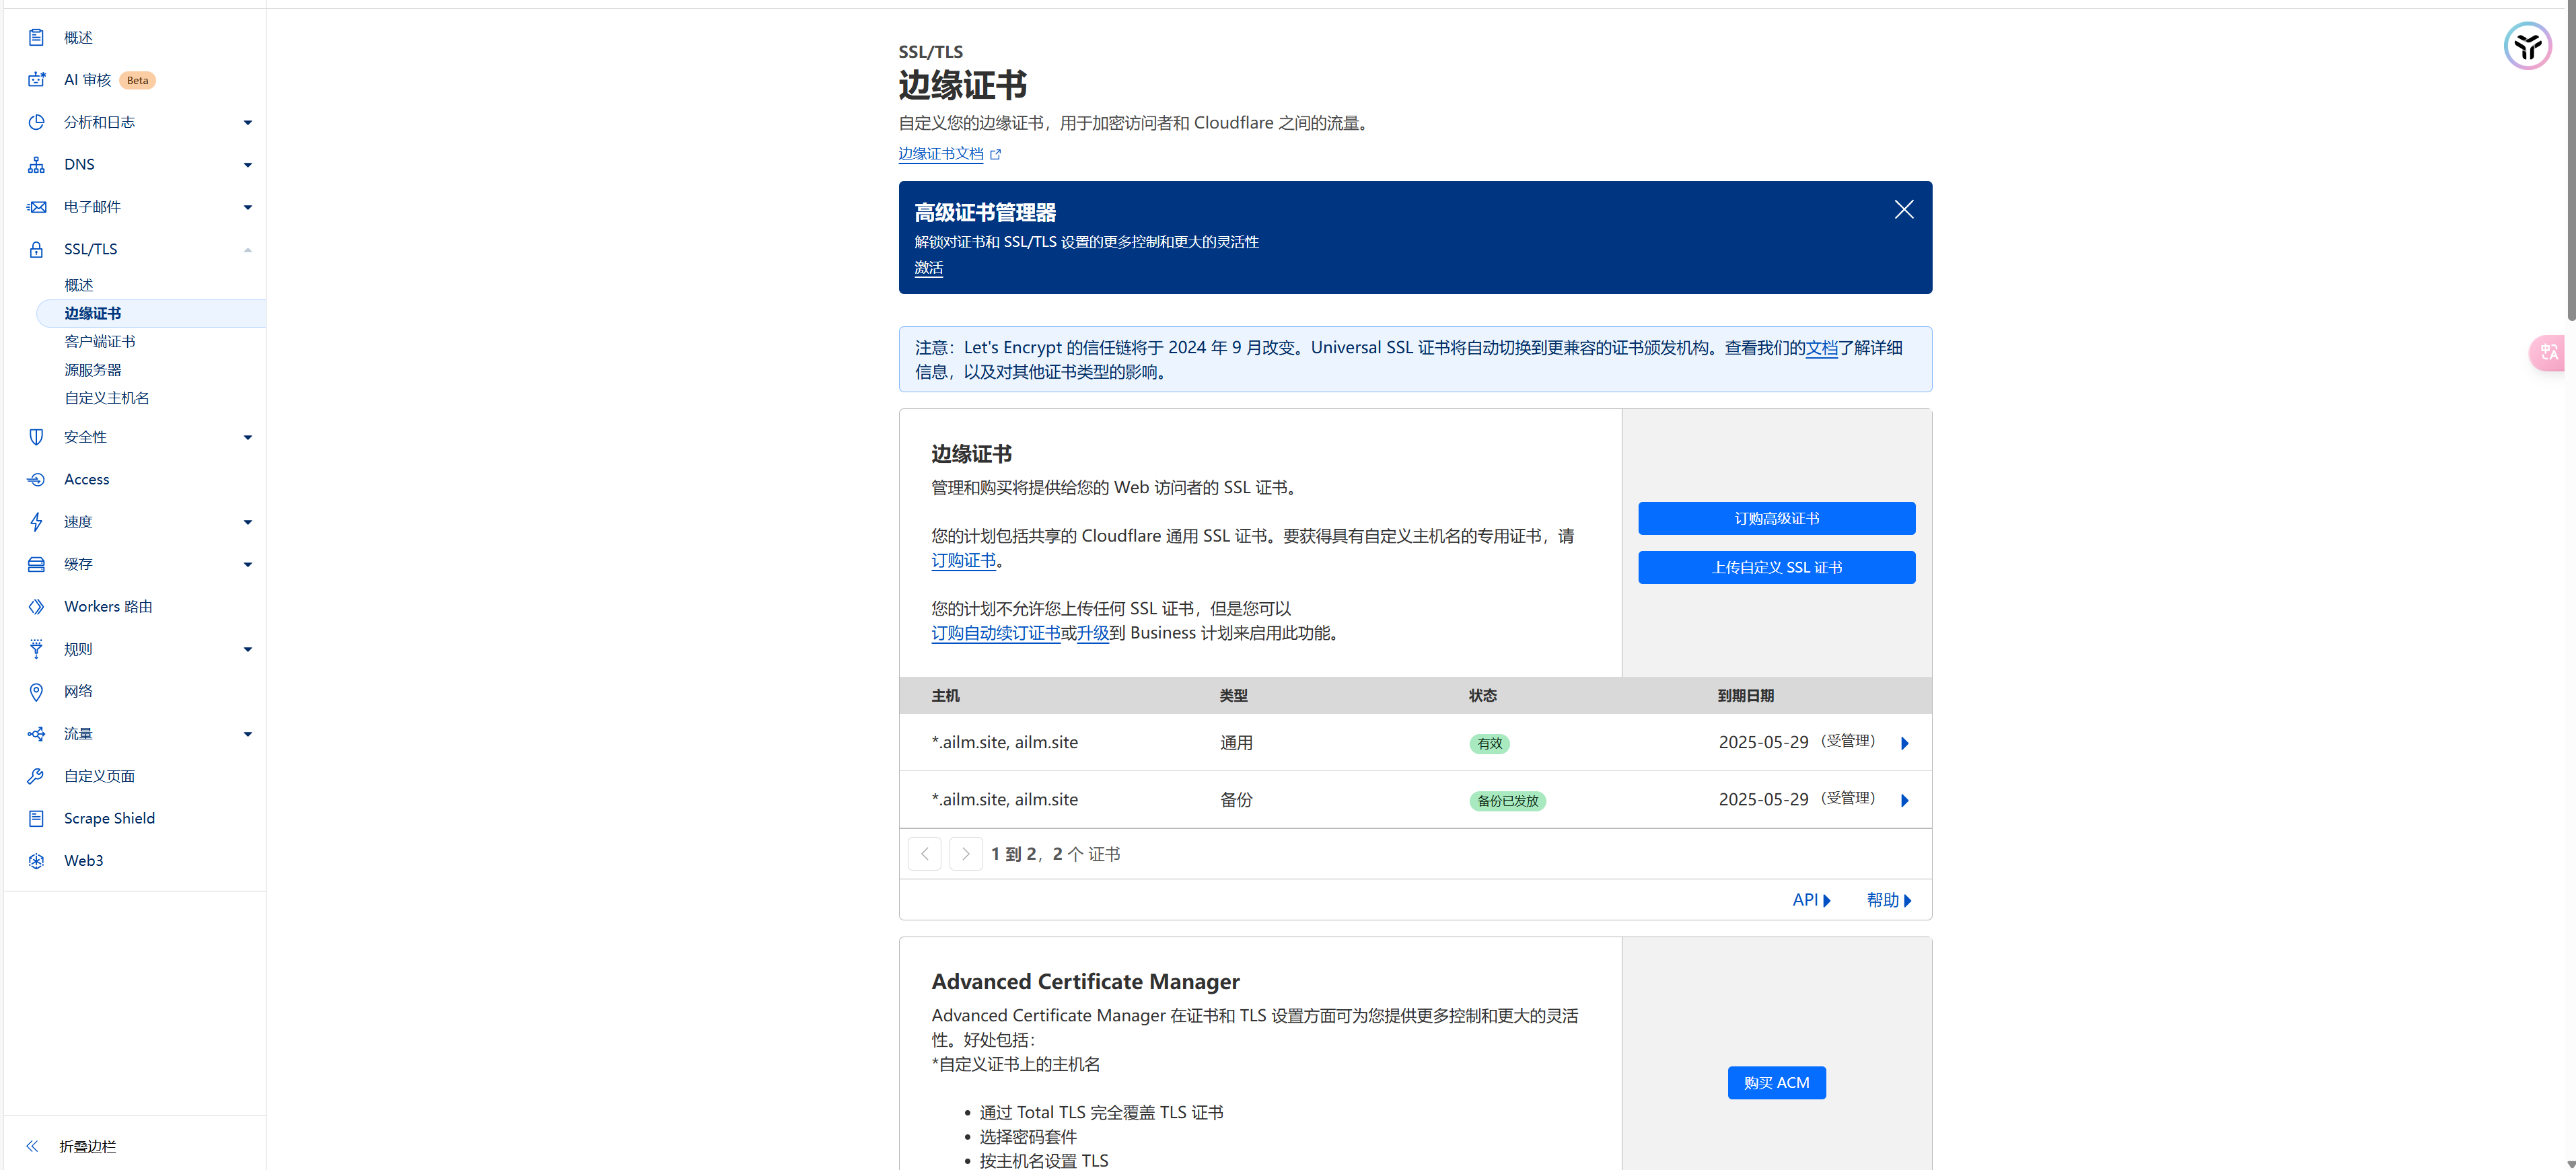The height and width of the screenshot is (1170, 2576).
Task: Click the translation extension floating icon
Action: coord(2549,352)
